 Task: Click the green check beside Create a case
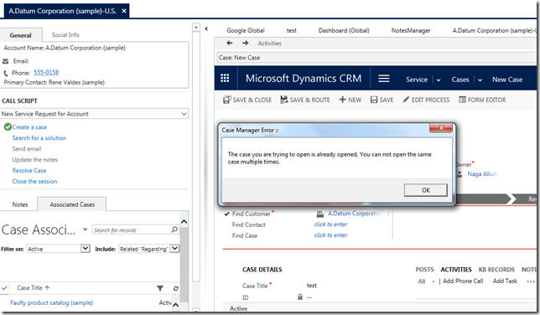(8, 127)
